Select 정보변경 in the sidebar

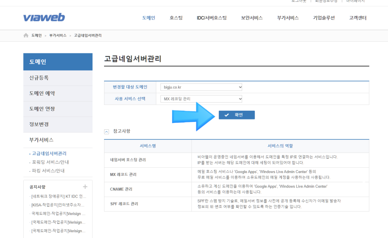coord(58,124)
